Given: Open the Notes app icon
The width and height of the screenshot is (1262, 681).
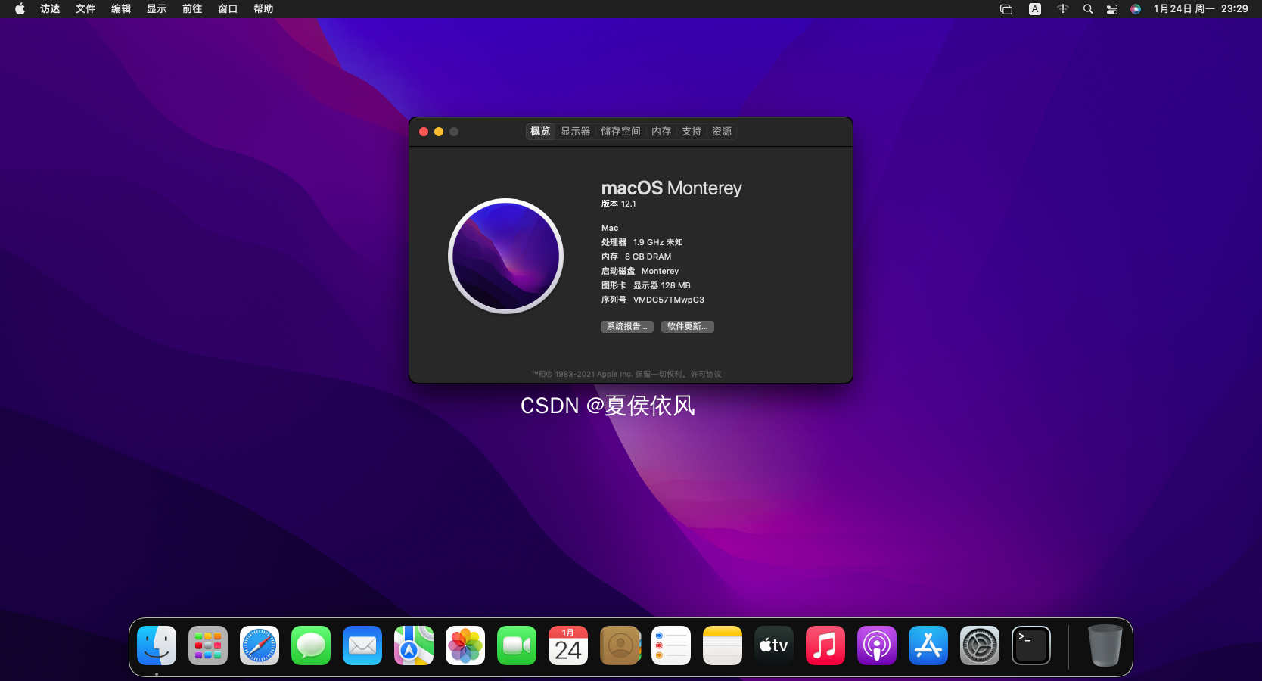Looking at the screenshot, I should tap(723, 645).
